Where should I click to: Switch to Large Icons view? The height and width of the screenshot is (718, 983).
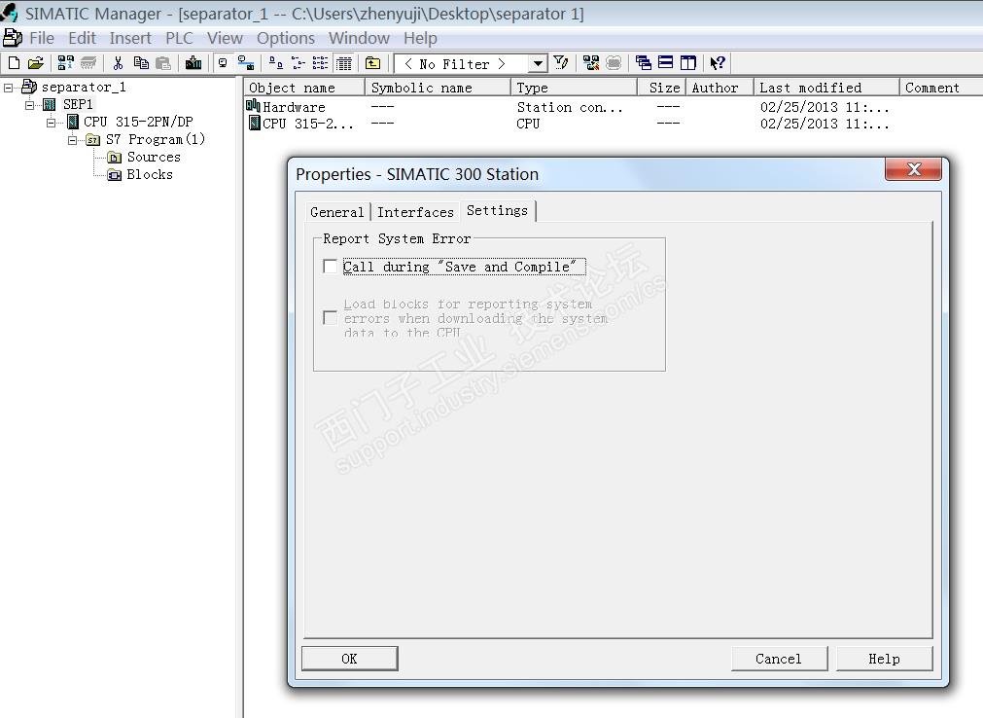[x=275, y=62]
